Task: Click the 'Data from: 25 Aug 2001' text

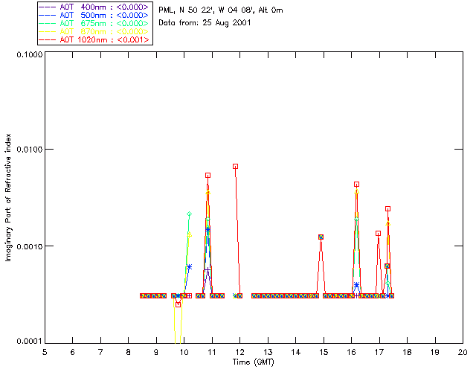Action: coord(205,23)
